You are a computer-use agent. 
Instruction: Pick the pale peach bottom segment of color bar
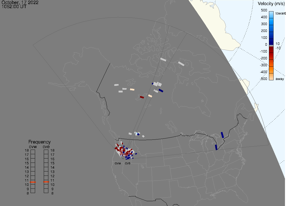click(271, 77)
